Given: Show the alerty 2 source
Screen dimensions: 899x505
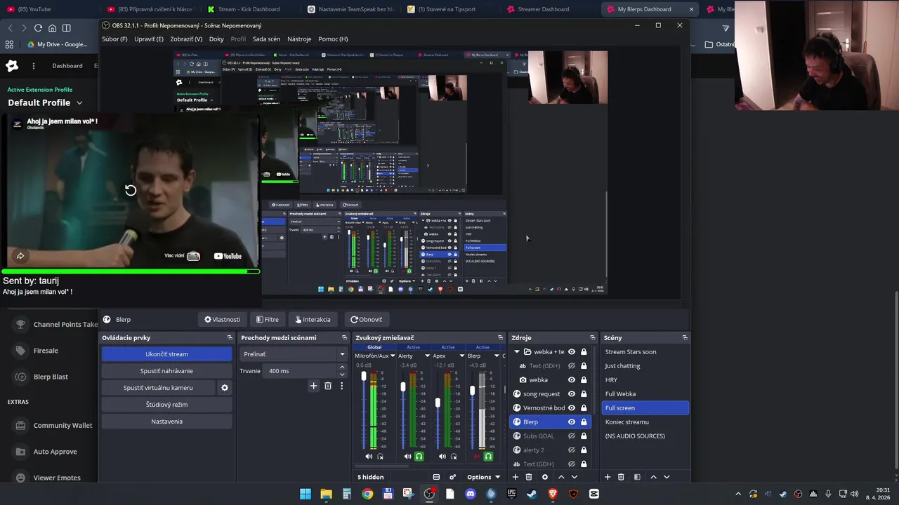Looking at the screenshot, I should pos(572,450).
